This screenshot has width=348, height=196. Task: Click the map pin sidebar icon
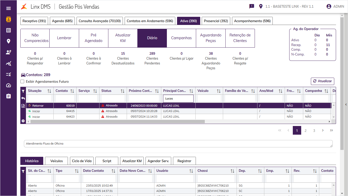click(x=8, y=41)
